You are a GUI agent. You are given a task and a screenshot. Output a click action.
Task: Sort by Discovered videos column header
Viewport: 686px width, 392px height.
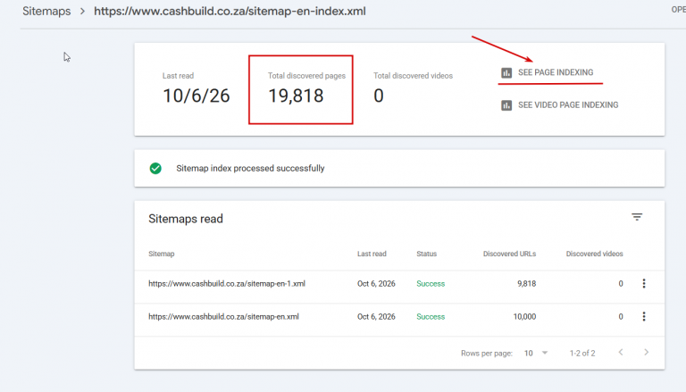click(x=594, y=254)
